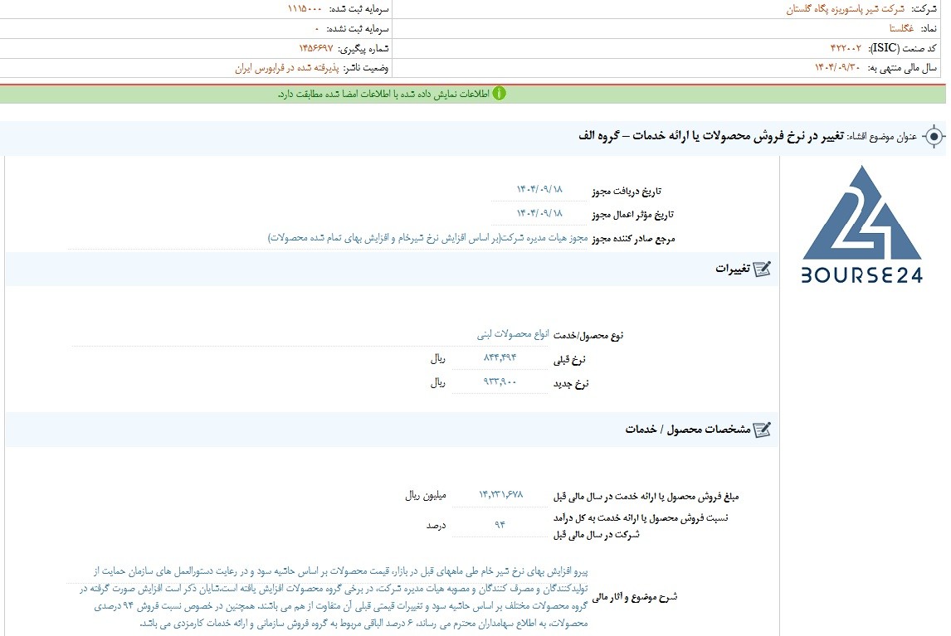Click the fiscal year end date ۱۴۰۴/۰۹/۳۰

coord(837,67)
